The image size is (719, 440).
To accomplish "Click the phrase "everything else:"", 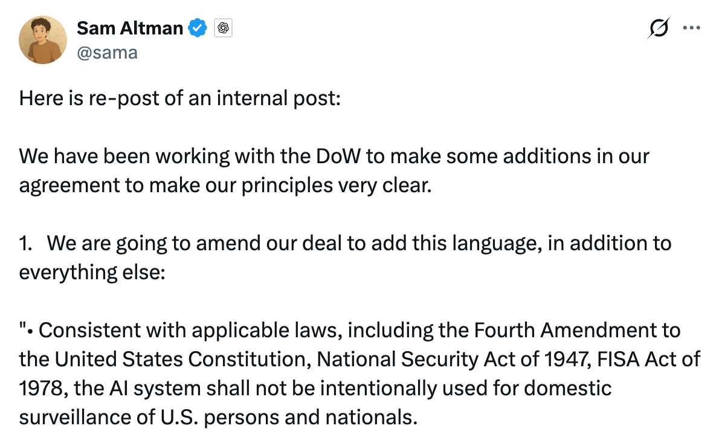I will click(91, 272).
